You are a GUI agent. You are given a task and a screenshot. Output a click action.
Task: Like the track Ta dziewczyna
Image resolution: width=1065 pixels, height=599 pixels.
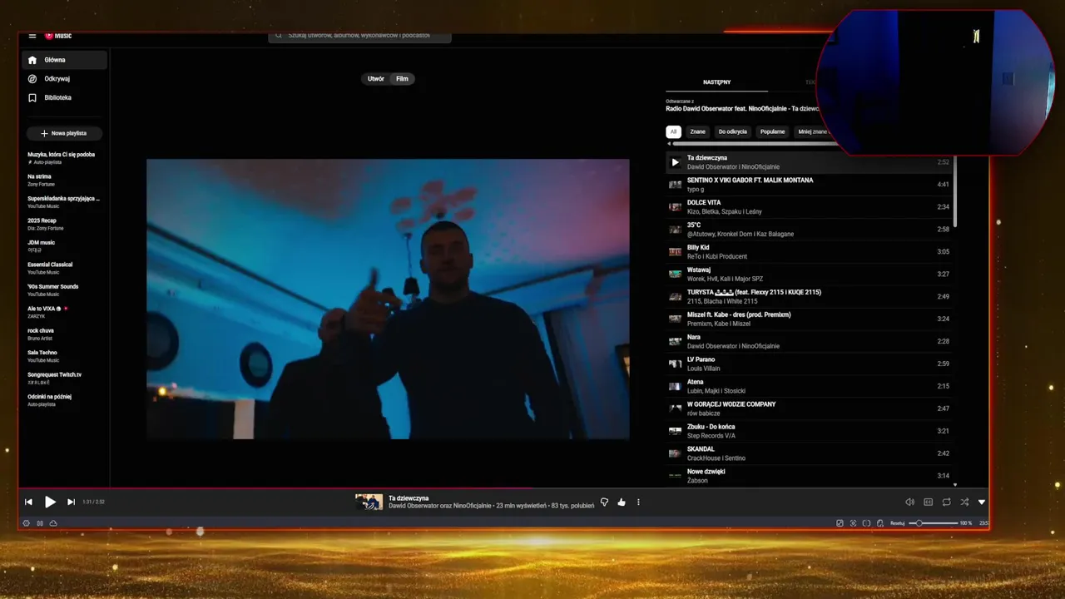click(x=622, y=502)
